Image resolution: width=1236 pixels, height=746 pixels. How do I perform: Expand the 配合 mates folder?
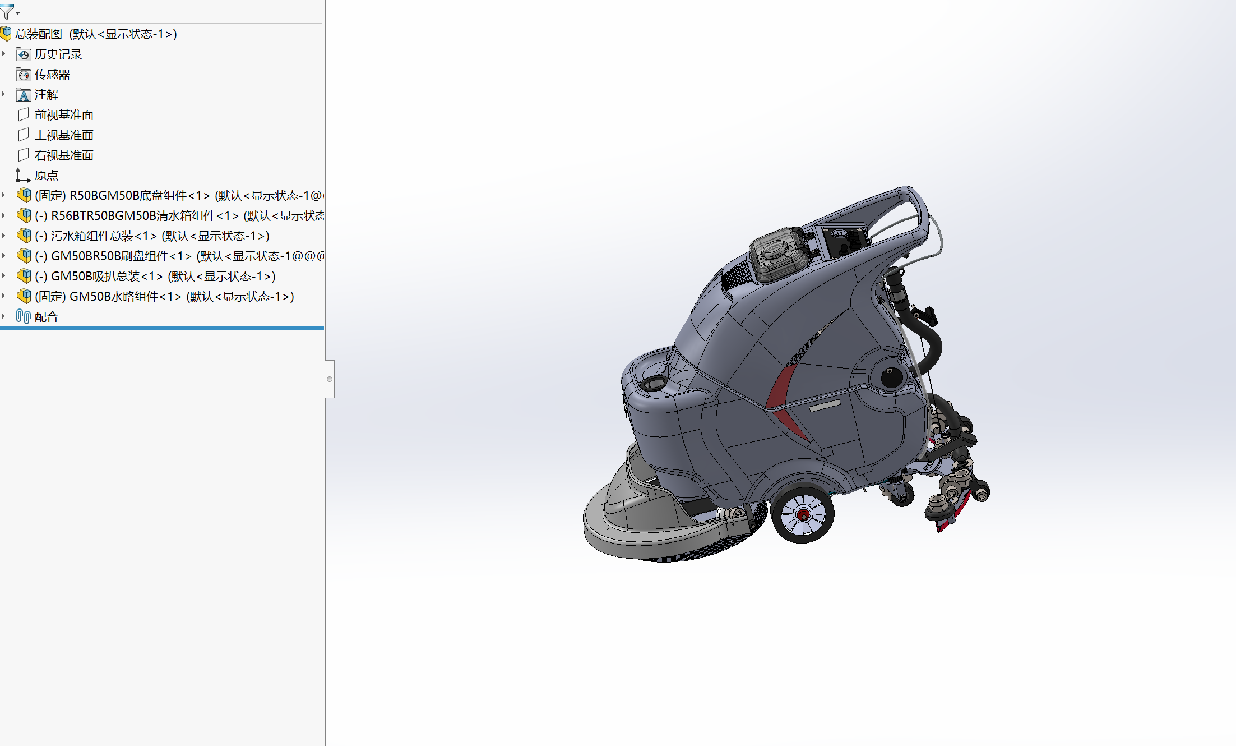[x=4, y=316]
